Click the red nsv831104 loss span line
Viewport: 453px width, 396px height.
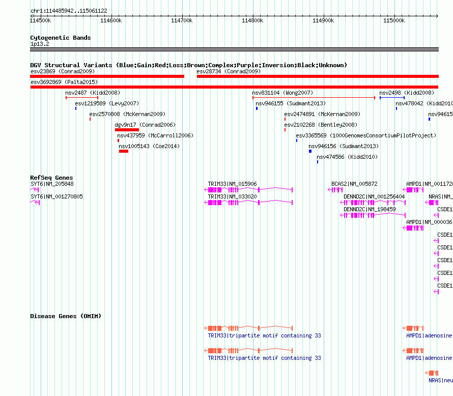click(314, 98)
